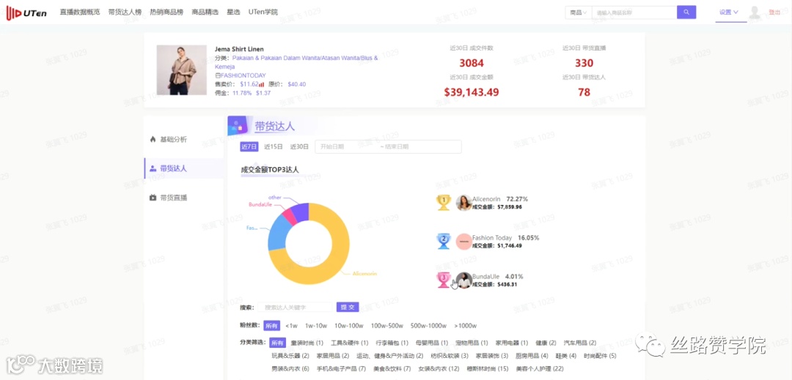
Task: Click the gold first-place trophy icon
Action: pos(444,203)
